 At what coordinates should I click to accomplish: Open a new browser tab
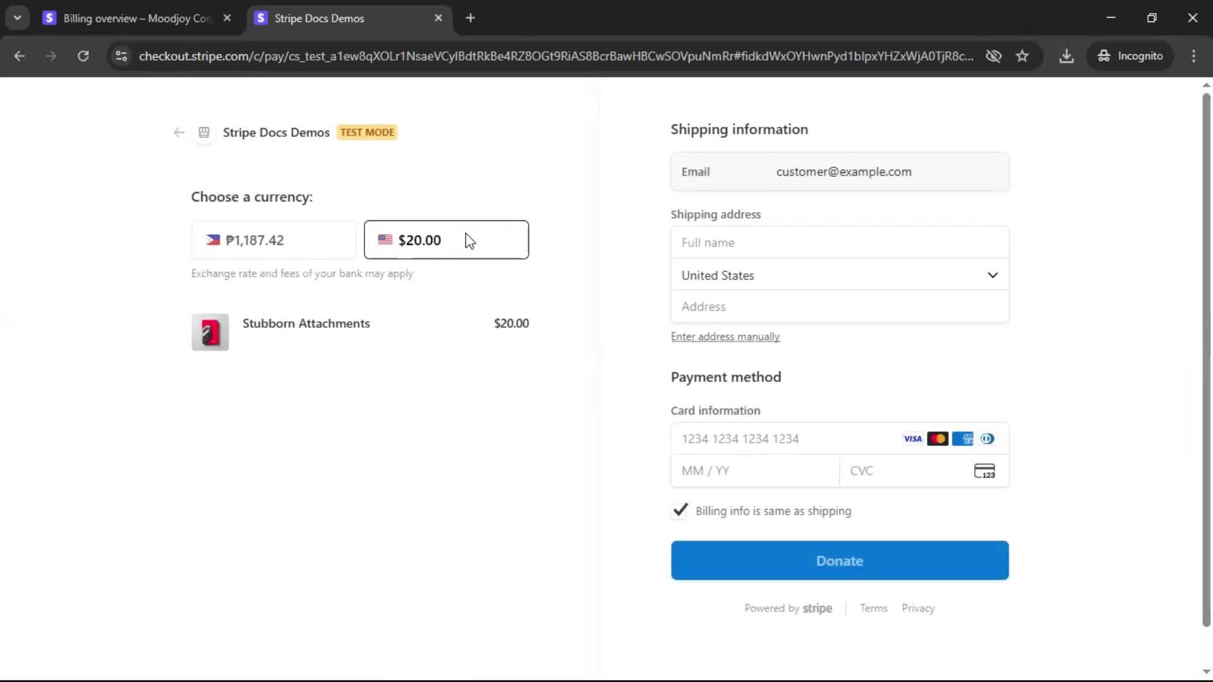tap(470, 18)
